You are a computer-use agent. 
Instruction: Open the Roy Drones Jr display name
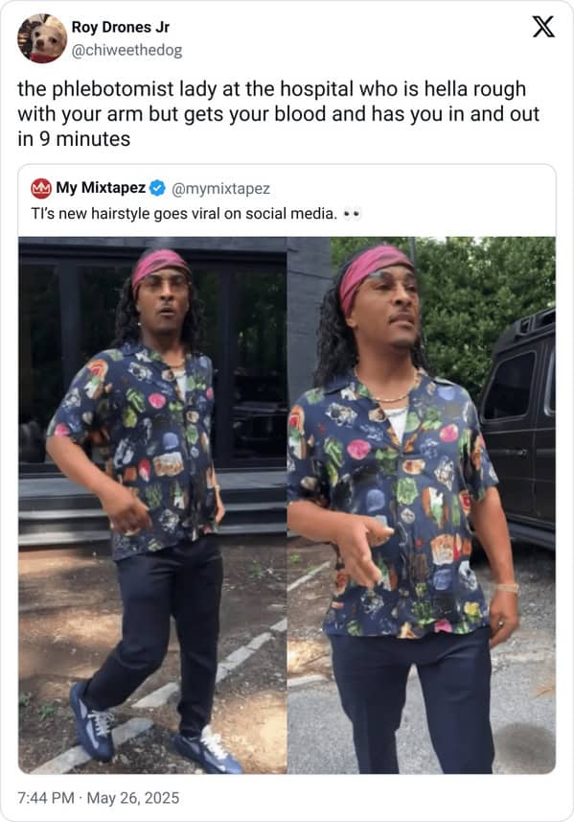tap(121, 27)
